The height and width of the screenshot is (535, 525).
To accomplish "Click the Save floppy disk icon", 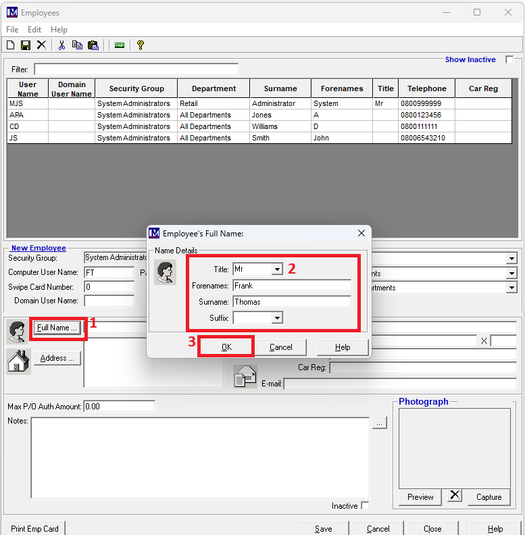I will [26, 45].
